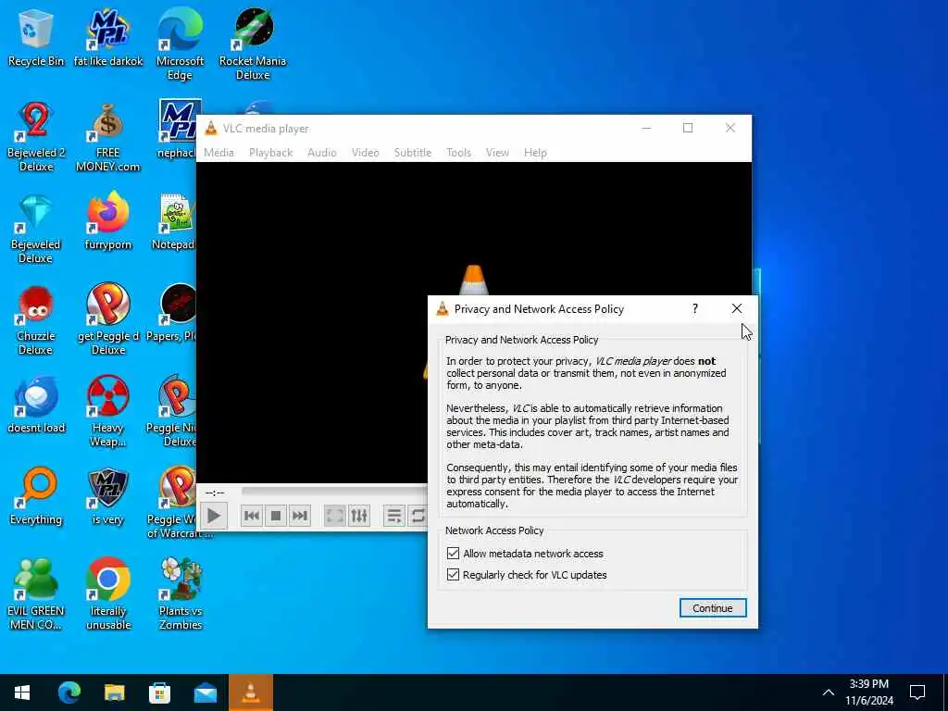Viewport: 948px width, 711px height.
Task: Open the Video menu in VLC
Action: 365,153
